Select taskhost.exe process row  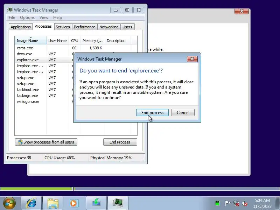[44, 90]
